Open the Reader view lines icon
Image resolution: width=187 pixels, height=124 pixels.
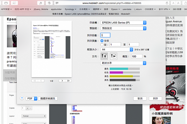point(57,3)
